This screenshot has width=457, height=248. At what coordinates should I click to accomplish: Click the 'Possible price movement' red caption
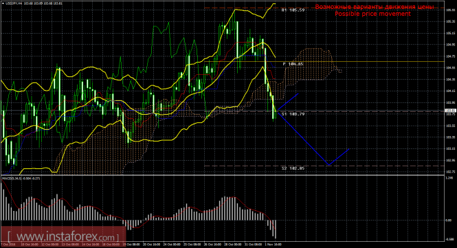tap(372, 14)
